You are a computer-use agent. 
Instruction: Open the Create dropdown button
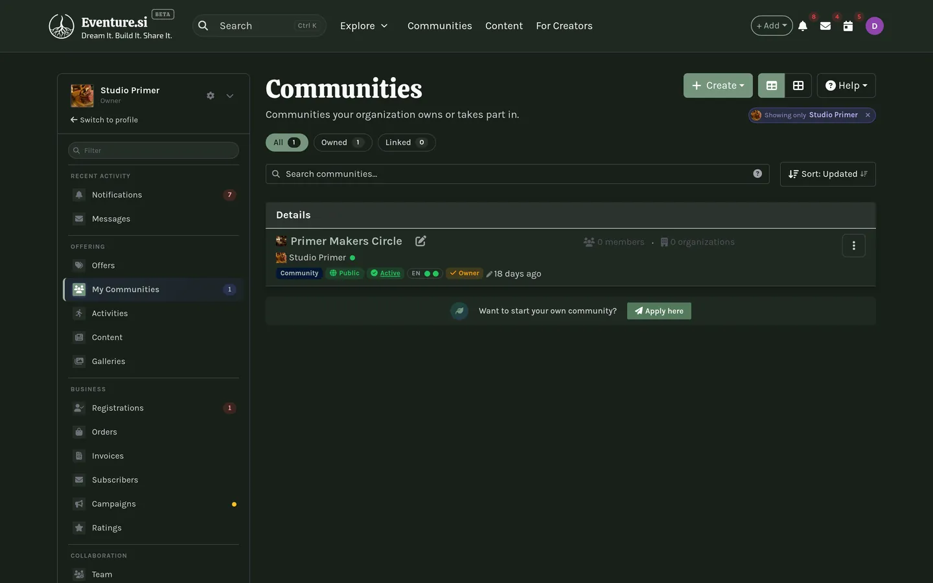click(718, 86)
